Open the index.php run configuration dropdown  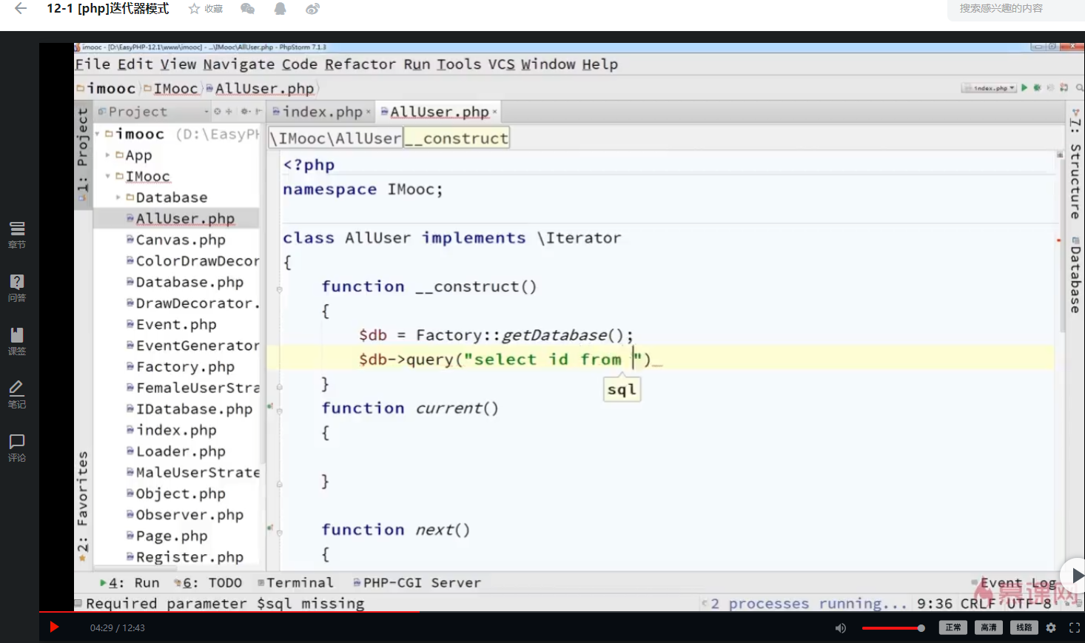pos(989,88)
